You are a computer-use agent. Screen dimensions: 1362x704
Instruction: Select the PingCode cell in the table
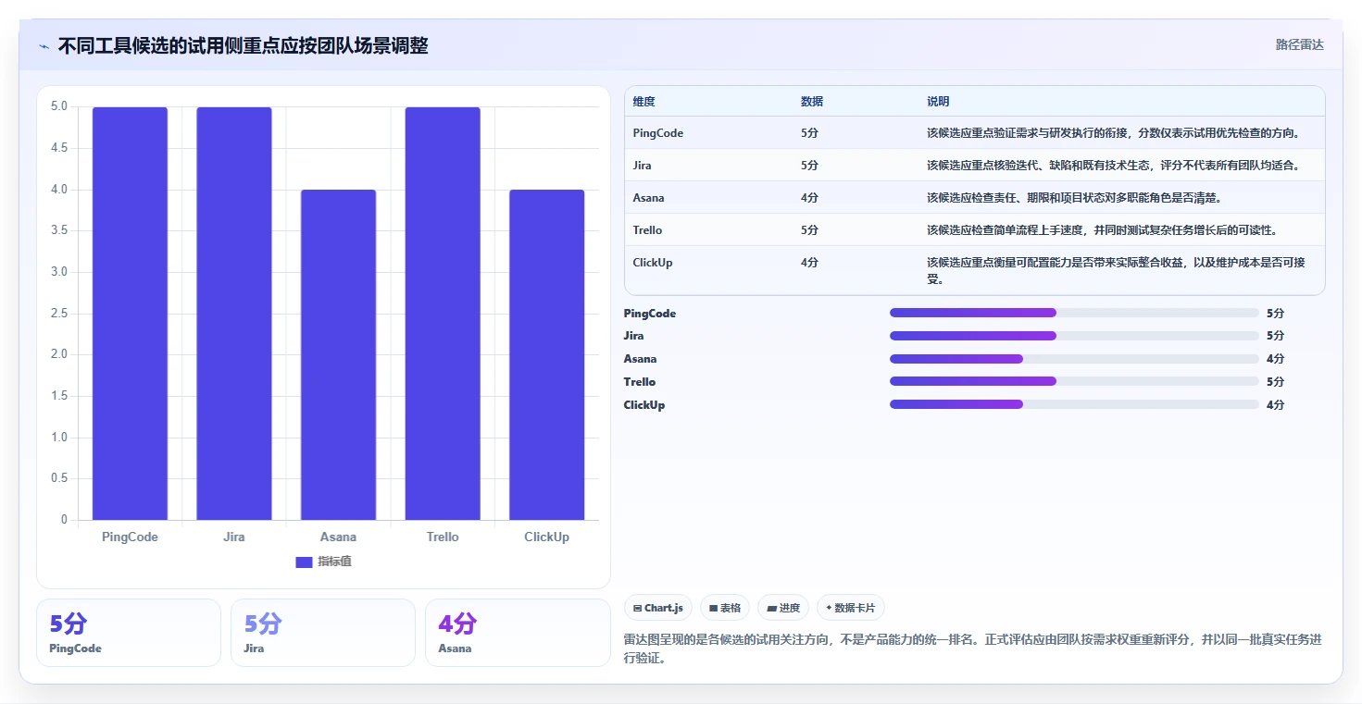[x=658, y=133]
